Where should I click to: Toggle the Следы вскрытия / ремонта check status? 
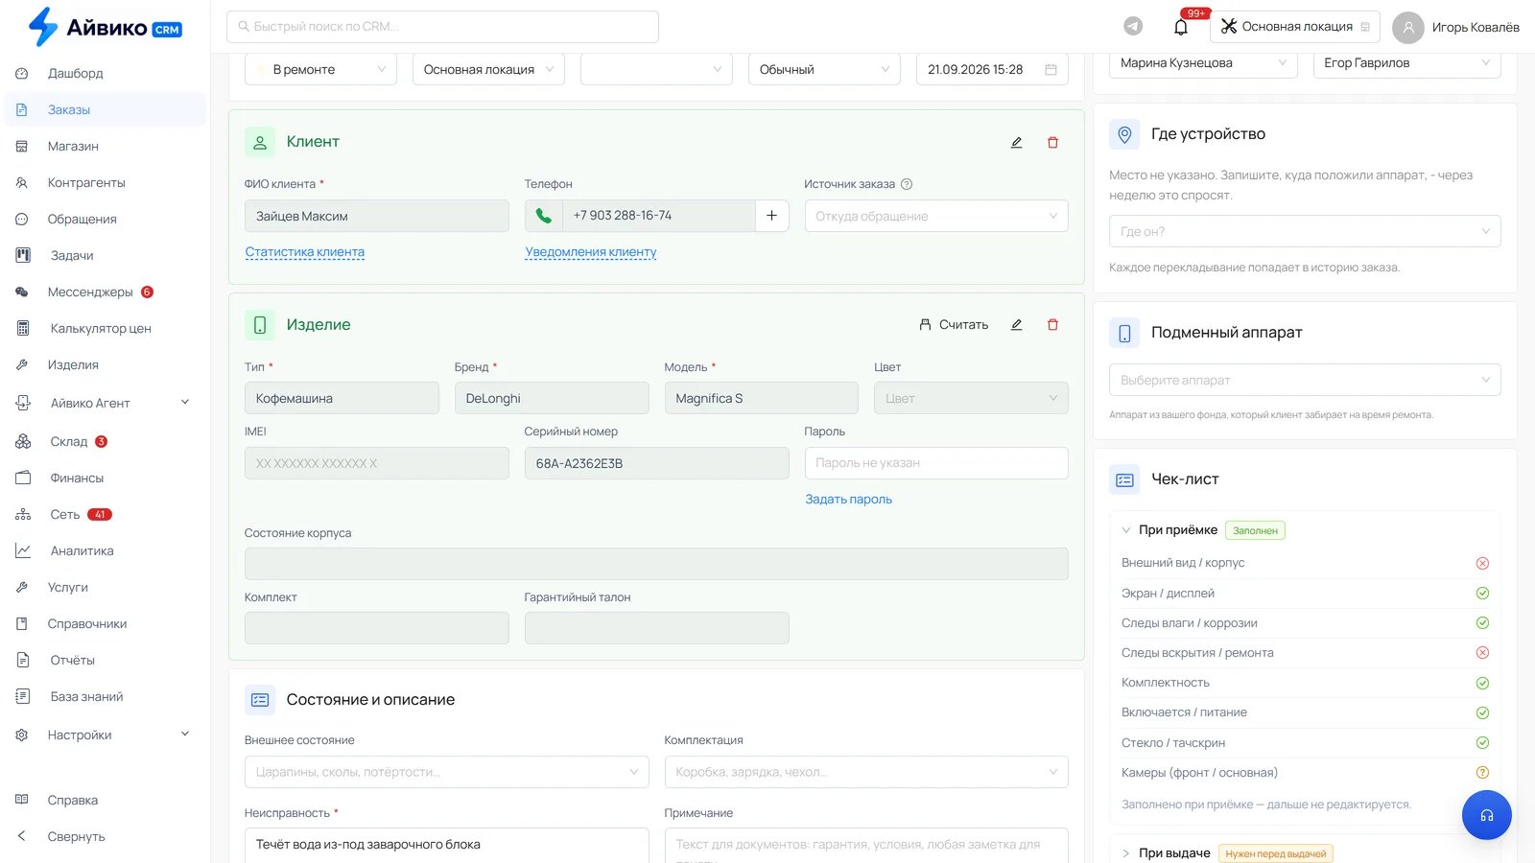point(1482,653)
